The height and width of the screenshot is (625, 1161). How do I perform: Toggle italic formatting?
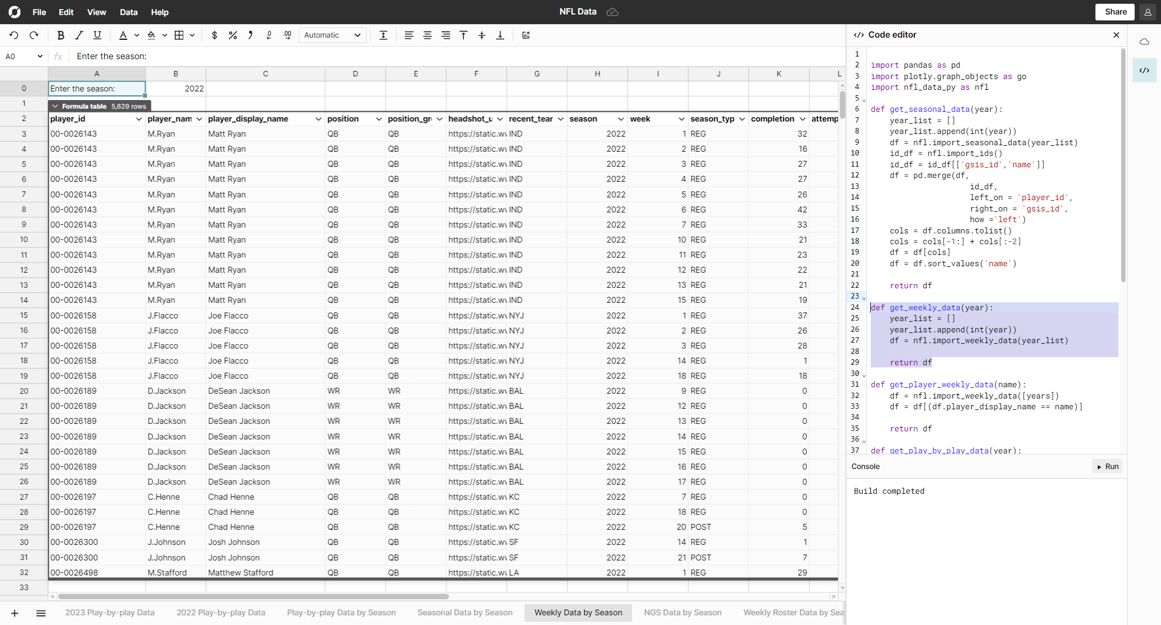point(79,35)
